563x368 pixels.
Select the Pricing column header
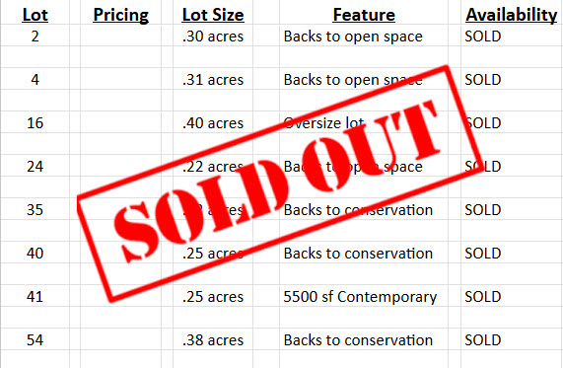click(120, 15)
